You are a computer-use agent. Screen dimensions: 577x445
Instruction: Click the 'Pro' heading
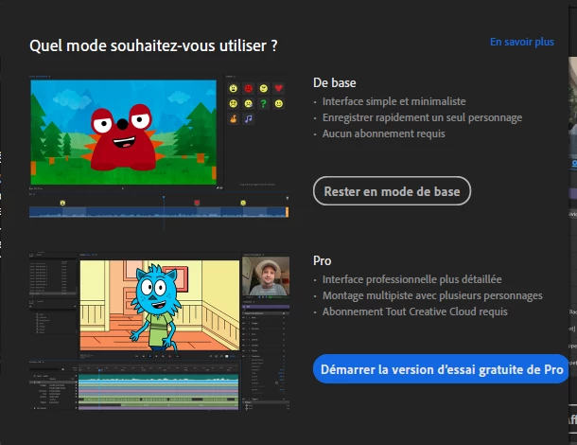(x=322, y=260)
